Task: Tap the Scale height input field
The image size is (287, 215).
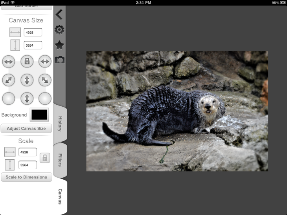Action: coord(28,165)
